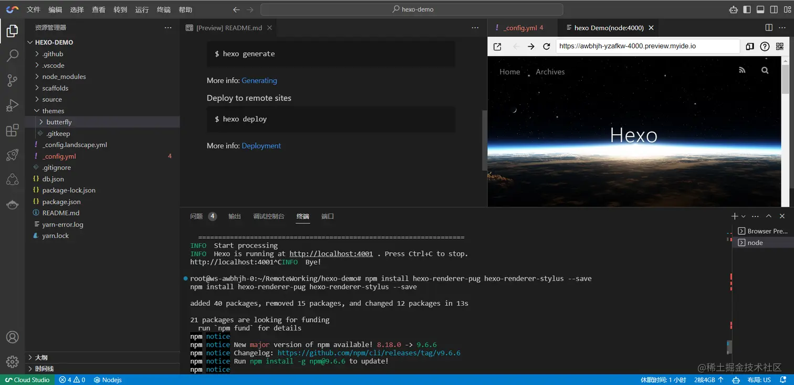Click the browser preview forward arrow

point(531,46)
